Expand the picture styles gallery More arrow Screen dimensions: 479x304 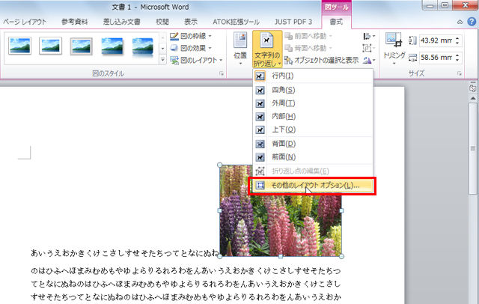(162, 60)
